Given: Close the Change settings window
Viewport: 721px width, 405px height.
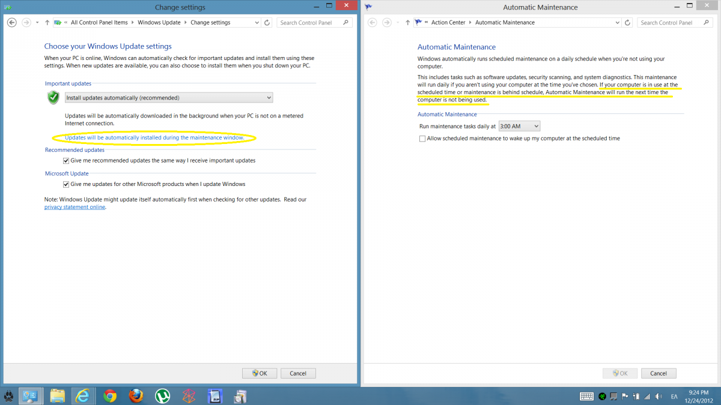Looking at the screenshot, I should click(345, 5).
